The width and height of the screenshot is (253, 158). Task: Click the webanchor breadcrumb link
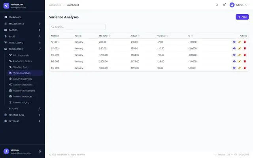(x=55, y=5)
